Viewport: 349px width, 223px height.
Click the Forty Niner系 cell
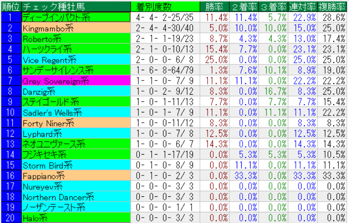pos(76,123)
